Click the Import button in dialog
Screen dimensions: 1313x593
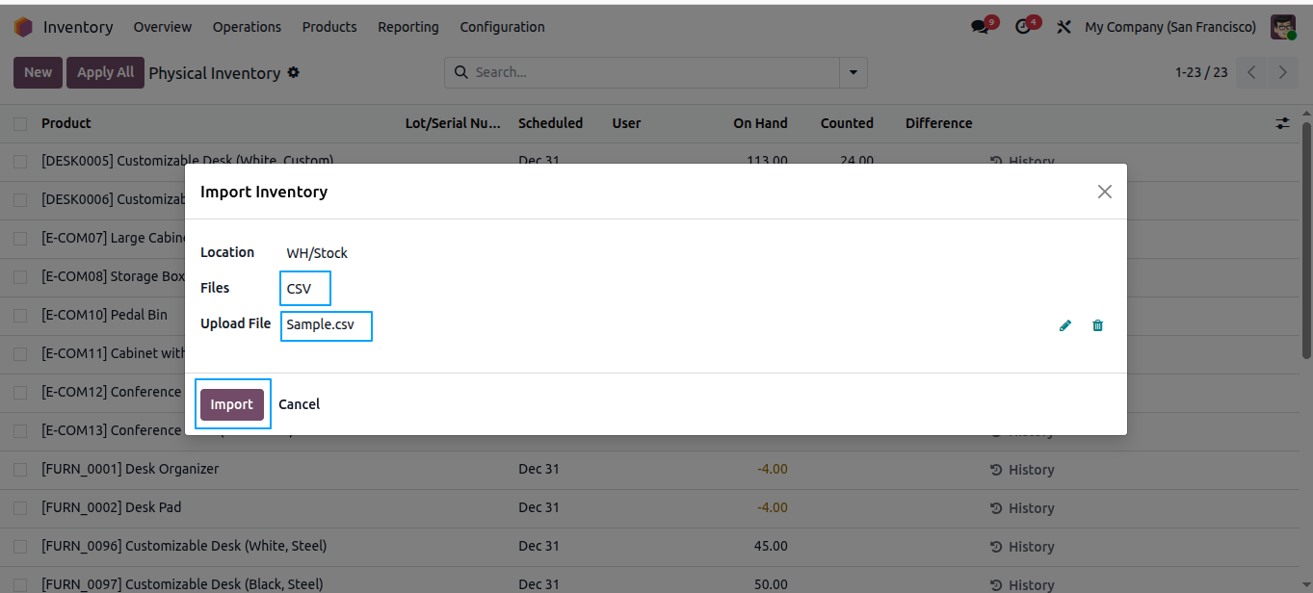click(x=232, y=404)
